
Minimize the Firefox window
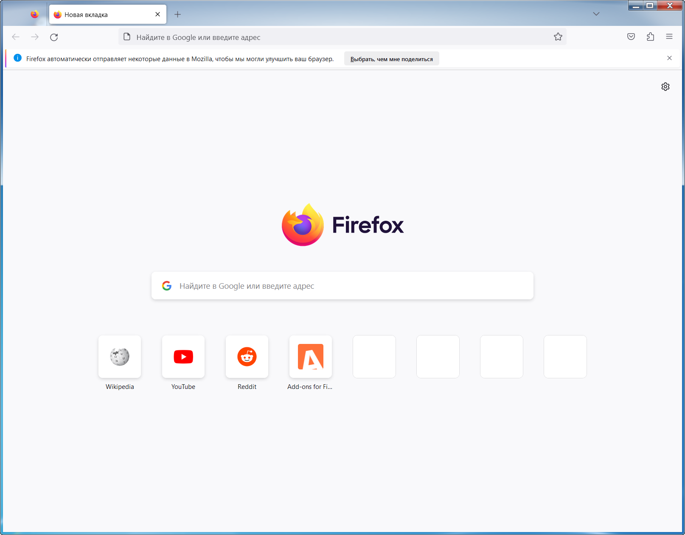point(636,6)
